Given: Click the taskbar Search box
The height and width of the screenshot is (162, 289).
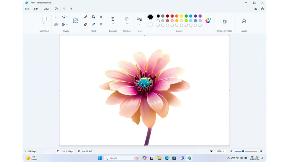Looking at the screenshot, I should 122,158.
